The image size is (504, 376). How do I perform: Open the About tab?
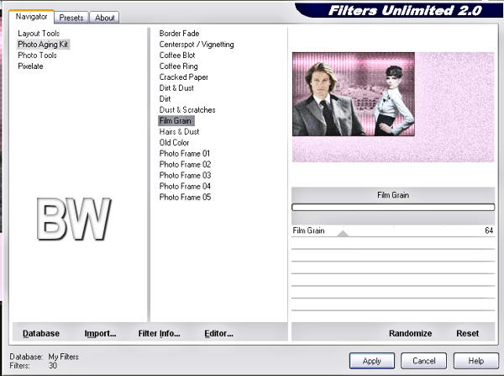(104, 17)
